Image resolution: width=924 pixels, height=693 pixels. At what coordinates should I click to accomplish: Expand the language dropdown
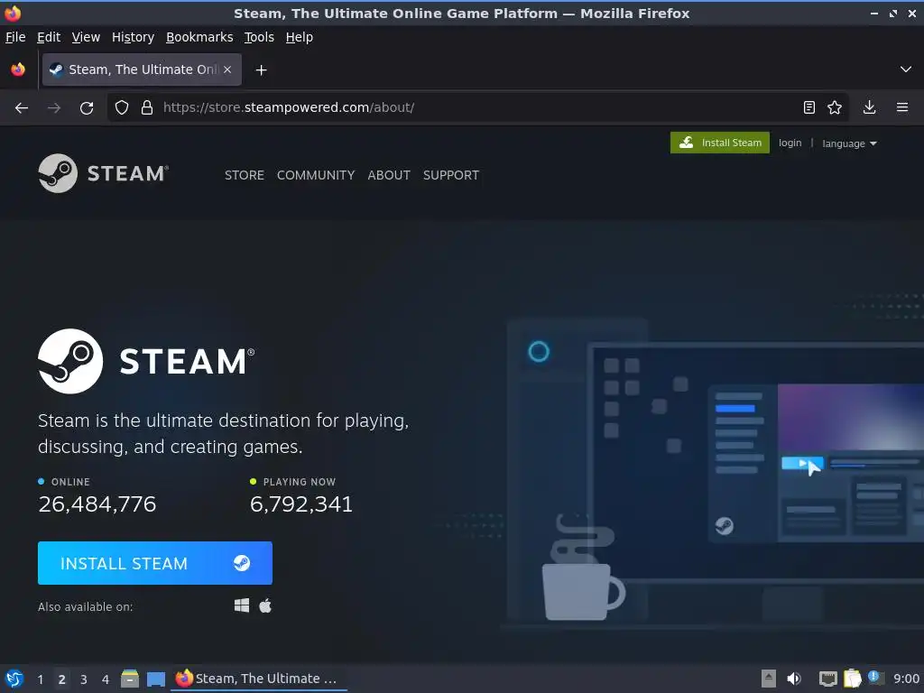coord(849,143)
